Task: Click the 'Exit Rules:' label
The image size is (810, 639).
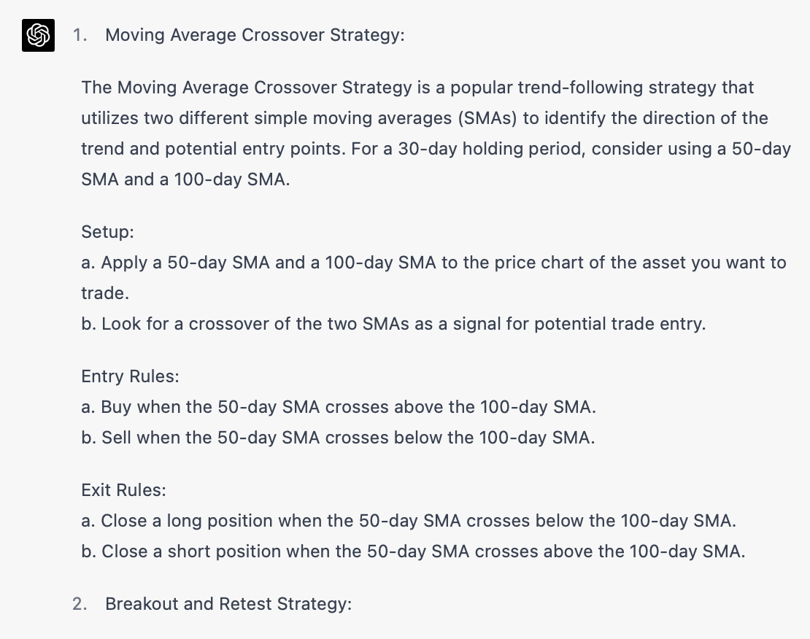Action: (123, 489)
